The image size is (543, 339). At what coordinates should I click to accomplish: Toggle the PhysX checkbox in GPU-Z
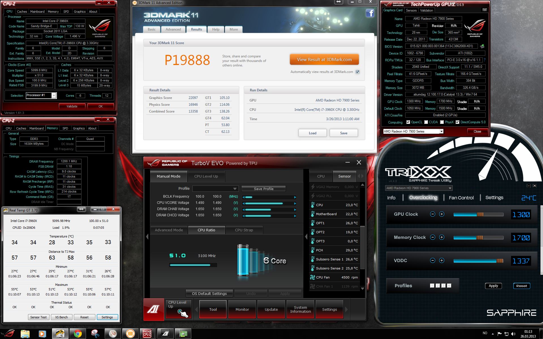[x=442, y=122]
